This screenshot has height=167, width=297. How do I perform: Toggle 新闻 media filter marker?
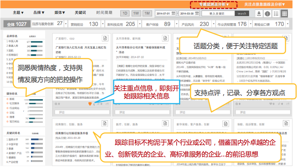7,99
